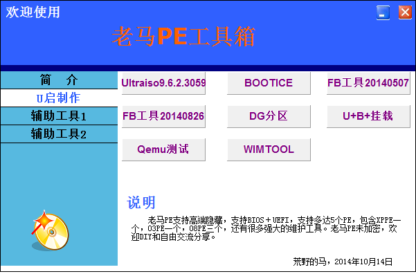This screenshot has height=274, width=416.
Task: Start the Qemu测试 emulator test
Action: [x=163, y=149]
